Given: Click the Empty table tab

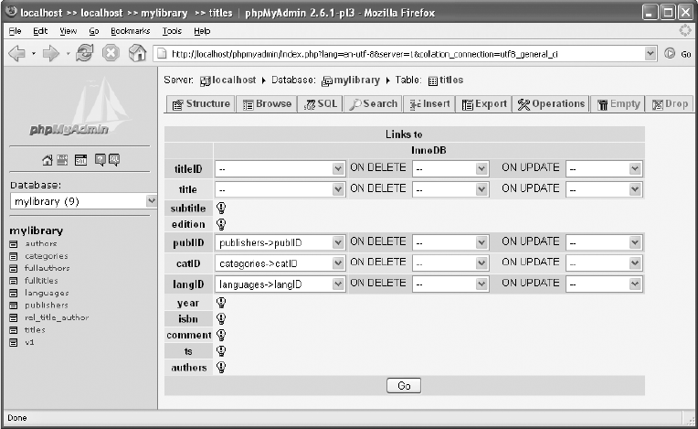Looking at the screenshot, I should [618, 103].
